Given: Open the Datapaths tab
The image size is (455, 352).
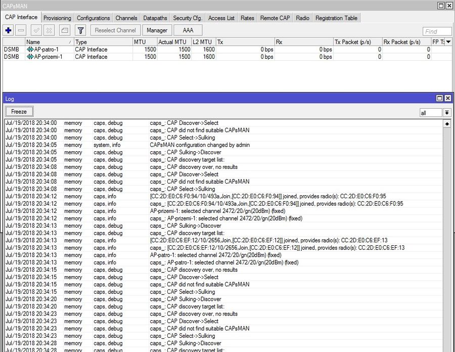Looking at the screenshot, I should click(155, 18).
